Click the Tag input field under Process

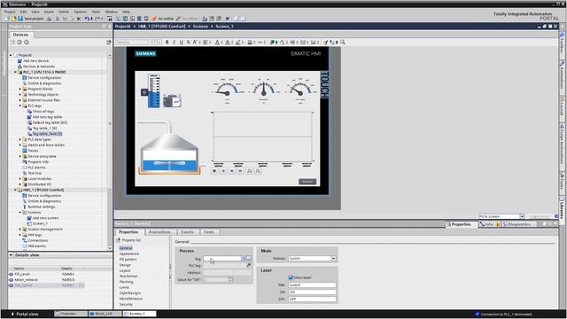coord(222,259)
